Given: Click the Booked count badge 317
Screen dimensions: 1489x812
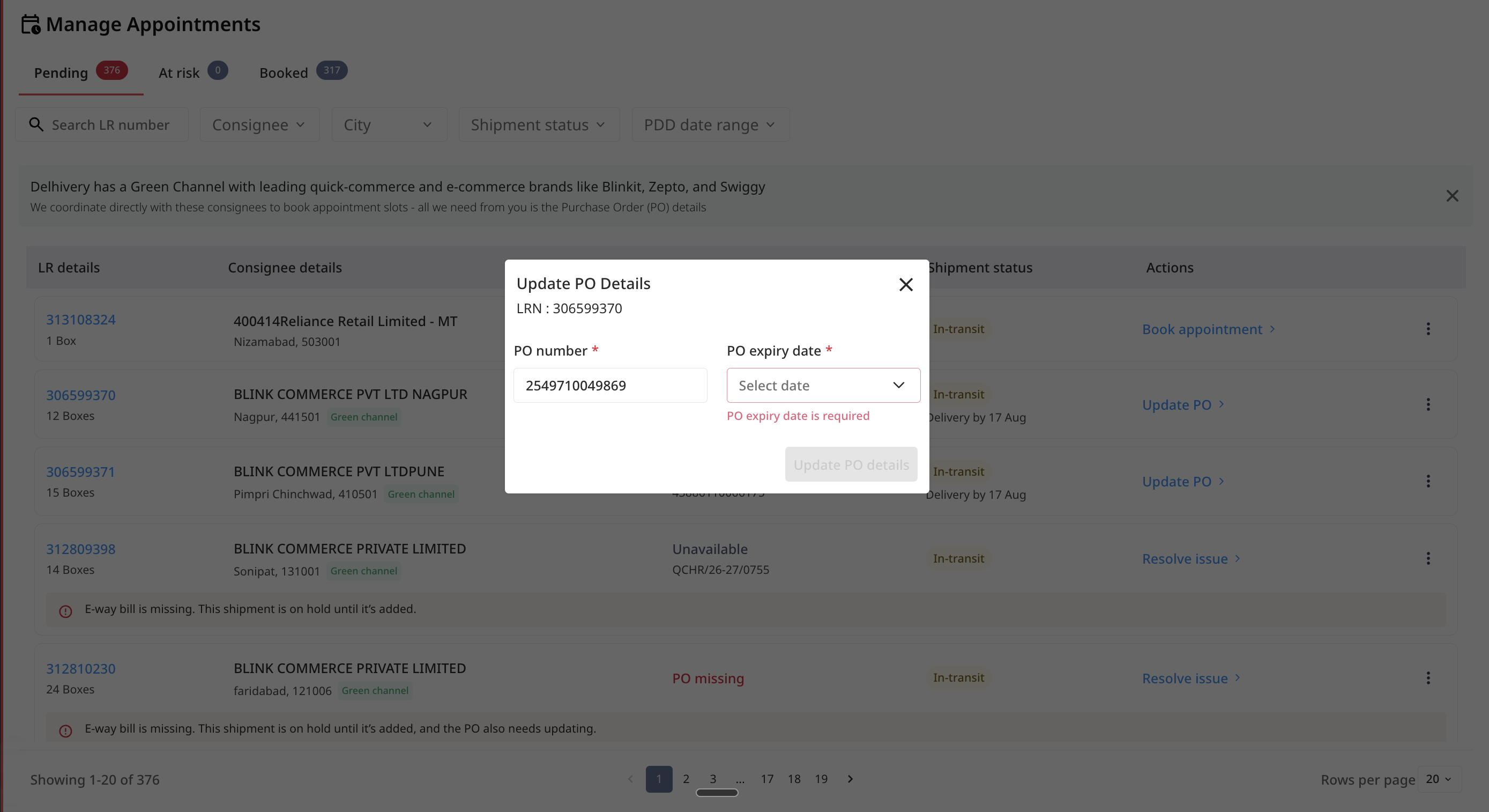Looking at the screenshot, I should (332, 70).
